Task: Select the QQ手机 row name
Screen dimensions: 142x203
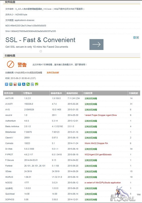Action: point(9,188)
